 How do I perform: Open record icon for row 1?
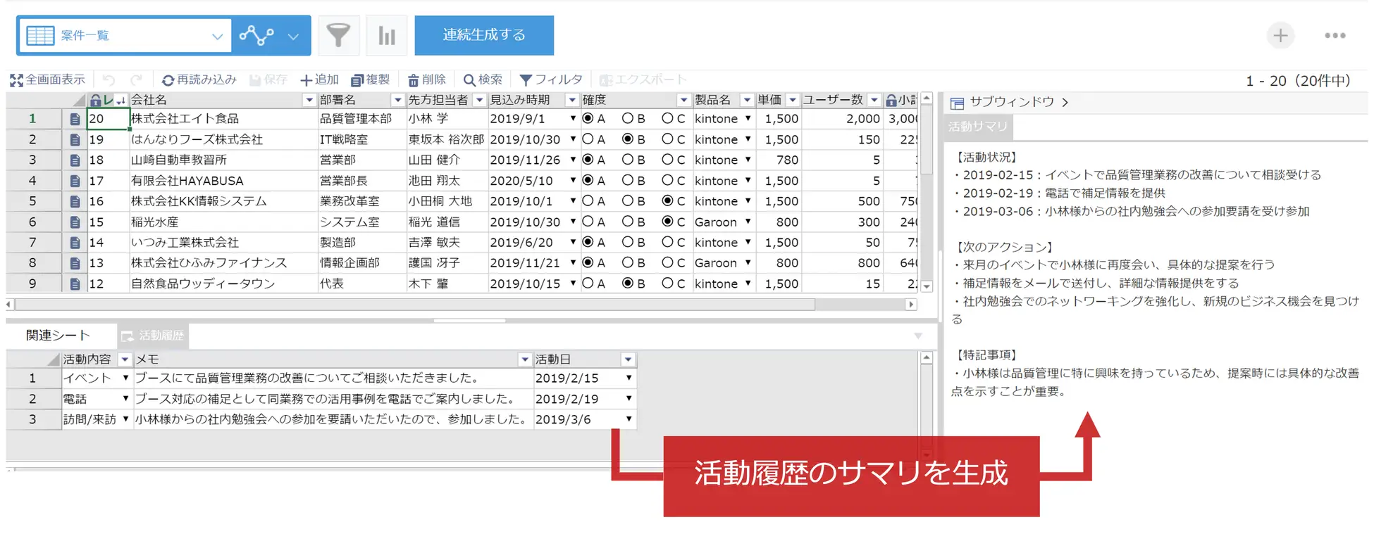(75, 119)
